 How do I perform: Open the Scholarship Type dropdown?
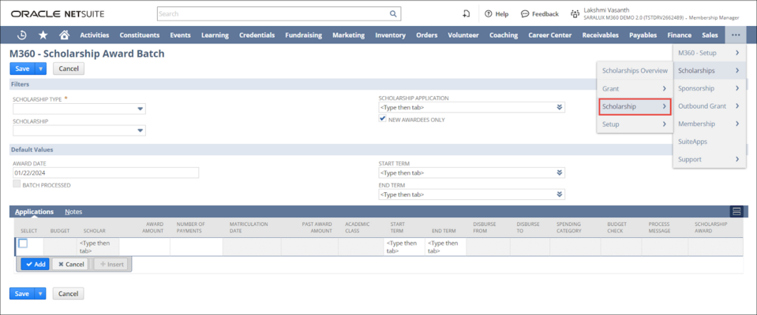(141, 109)
